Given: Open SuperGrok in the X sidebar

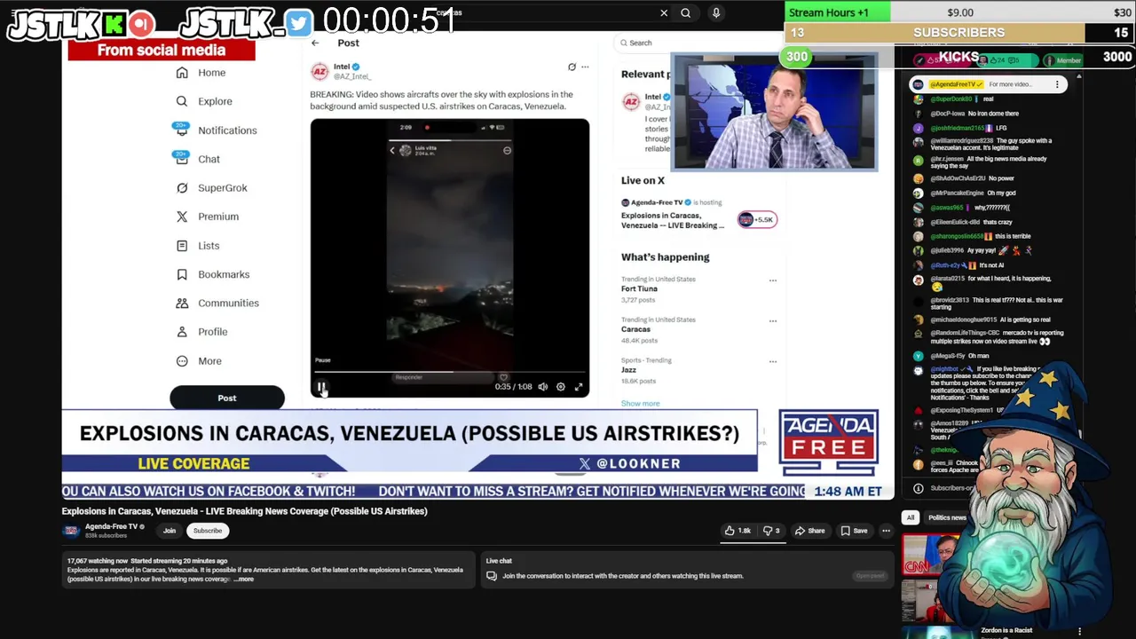Looking at the screenshot, I should tap(212, 188).
